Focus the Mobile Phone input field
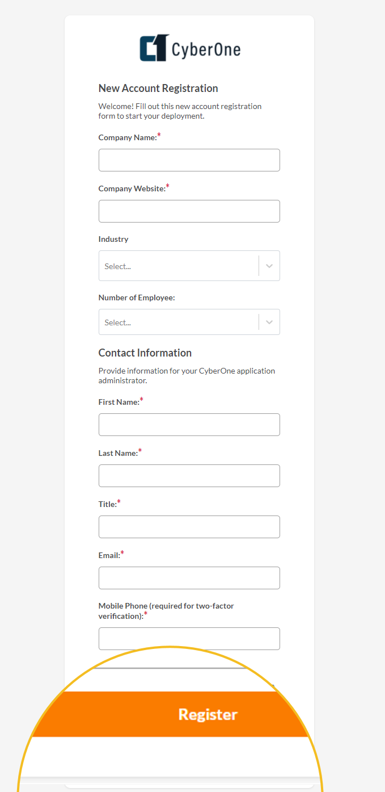This screenshot has width=385, height=792. [x=189, y=639]
